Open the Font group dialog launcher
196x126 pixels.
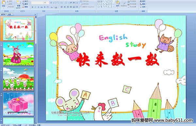point(58,11)
